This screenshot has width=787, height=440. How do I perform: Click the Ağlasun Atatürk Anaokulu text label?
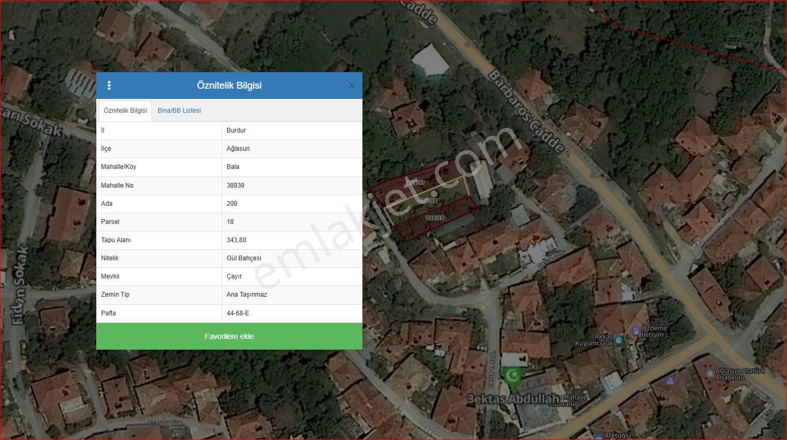click(x=740, y=374)
